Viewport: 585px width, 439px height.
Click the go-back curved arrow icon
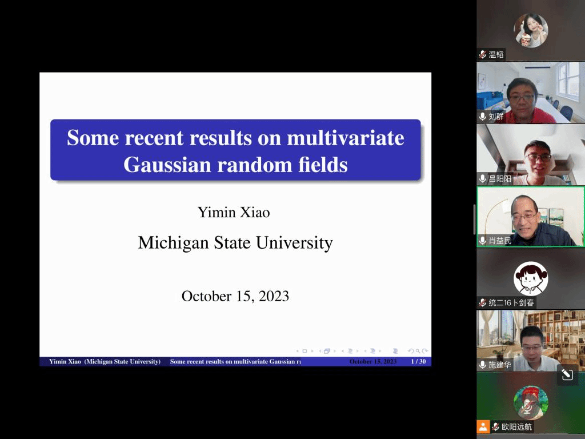pos(410,351)
